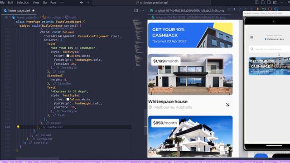
Task: Toggle the primary side bar layout icon
Action: coord(256,2)
